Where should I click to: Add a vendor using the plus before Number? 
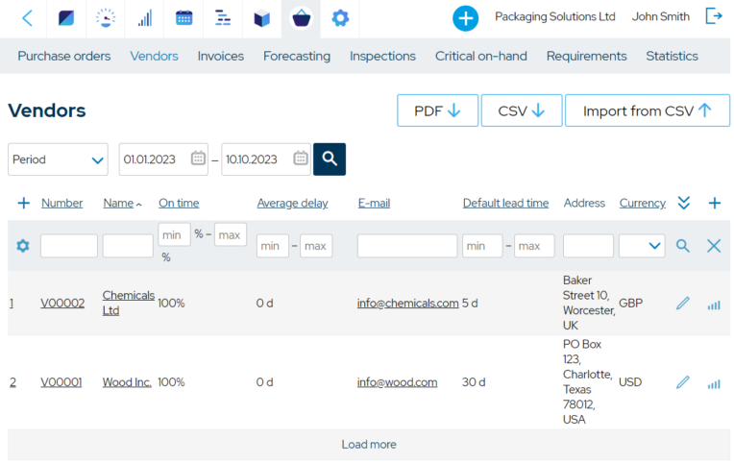tap(23, 204)
